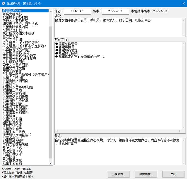The height and width of the screenshot is (179, 187).
Task: Select AI编辑工作流 entry
Action: pos(26,90)
